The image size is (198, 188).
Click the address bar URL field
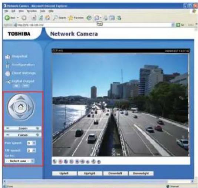[x=93, y=25]
